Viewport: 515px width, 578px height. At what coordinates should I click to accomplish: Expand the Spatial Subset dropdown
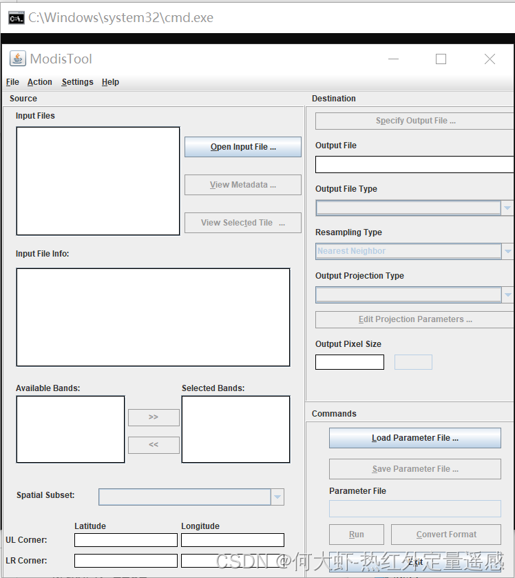click(277, 497)
